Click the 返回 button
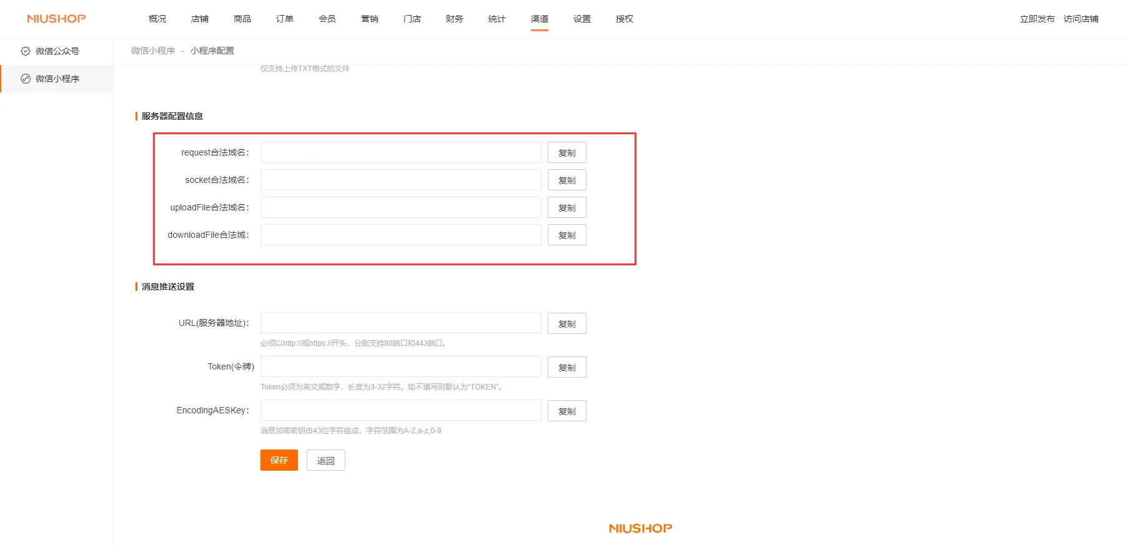The image size is (1128, 545). 325,461
